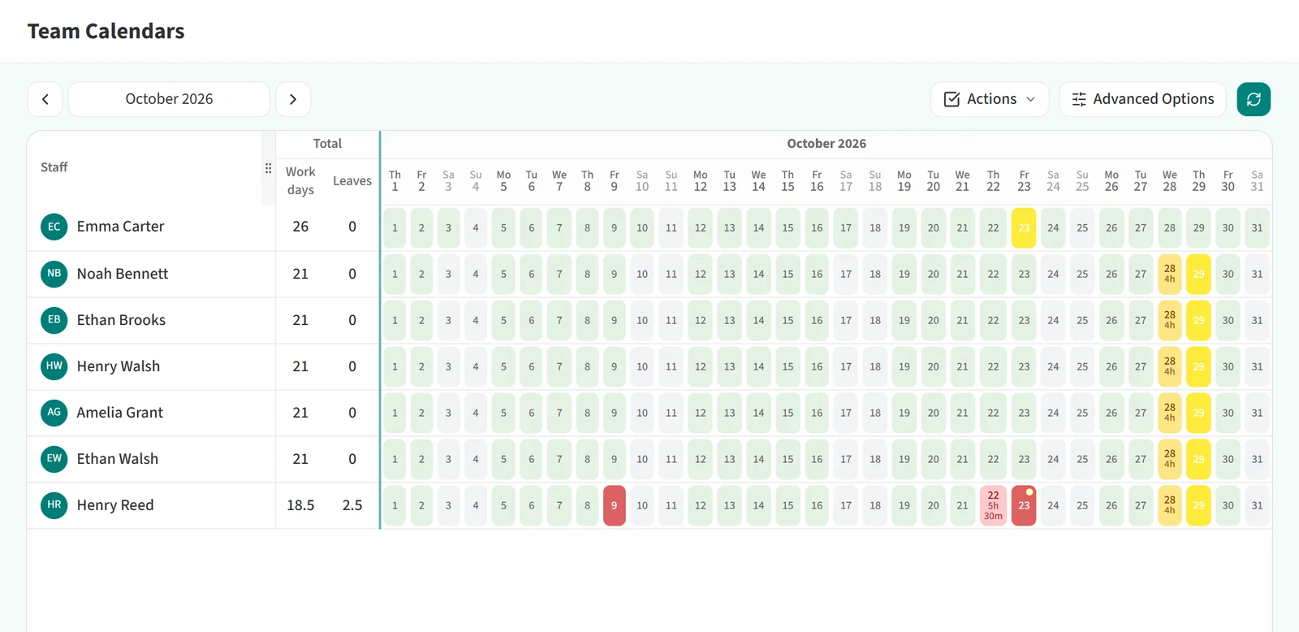Go to previous month with left chevron

click(45, 99)
